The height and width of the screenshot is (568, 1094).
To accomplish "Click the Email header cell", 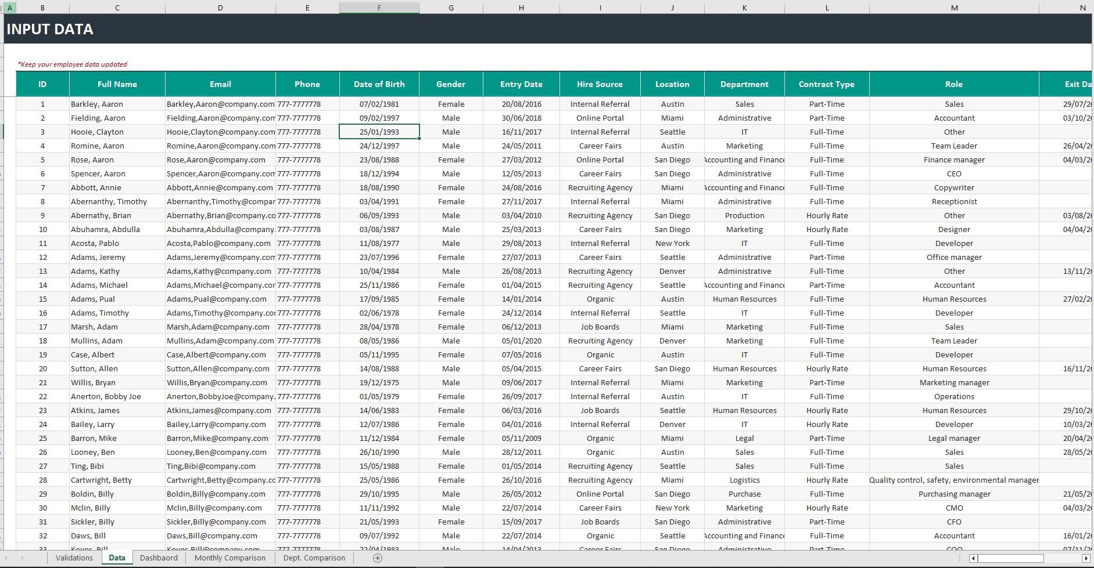I will [220, 84].
